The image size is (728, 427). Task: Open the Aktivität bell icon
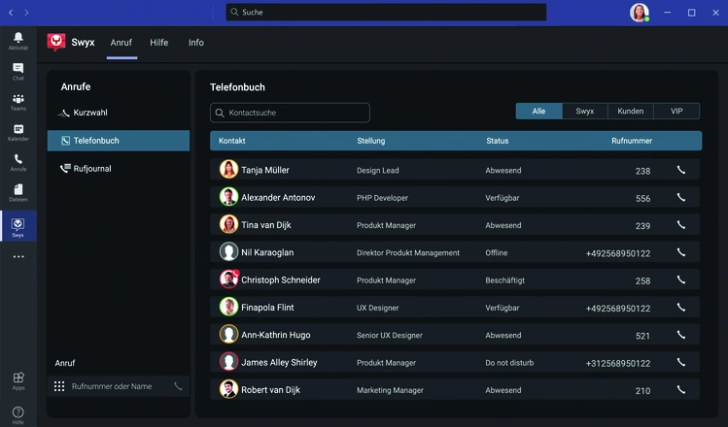pyautogui.click(x=17, y=40)
